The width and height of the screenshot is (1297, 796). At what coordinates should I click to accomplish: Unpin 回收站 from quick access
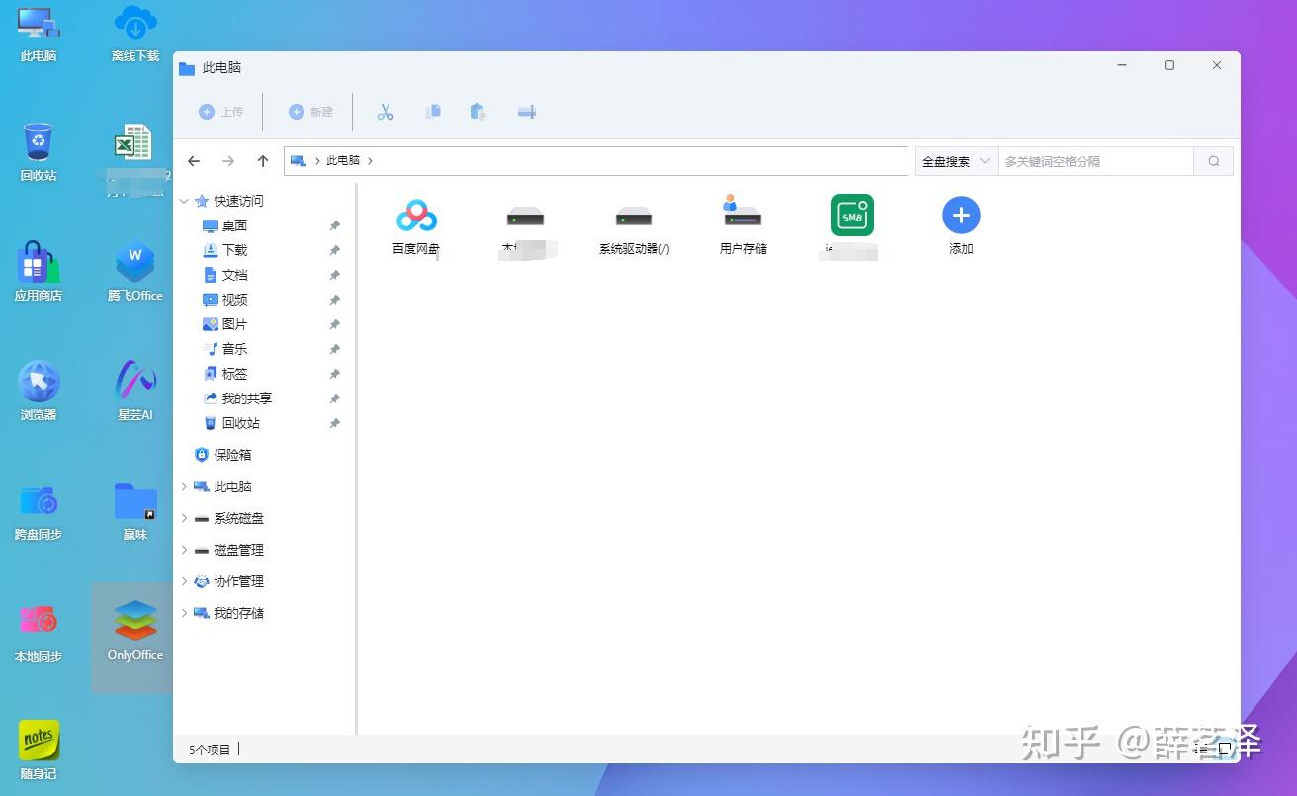coord(334,423)
